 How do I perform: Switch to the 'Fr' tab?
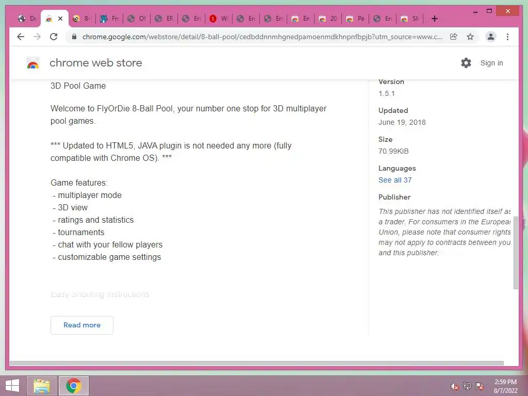tap(109, 19)
